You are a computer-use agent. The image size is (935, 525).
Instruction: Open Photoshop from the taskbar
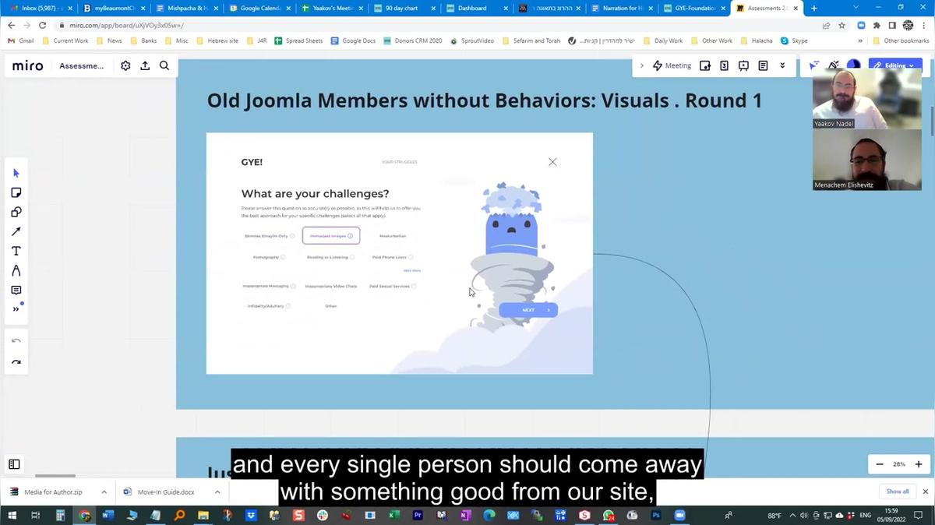coord(655,515)
